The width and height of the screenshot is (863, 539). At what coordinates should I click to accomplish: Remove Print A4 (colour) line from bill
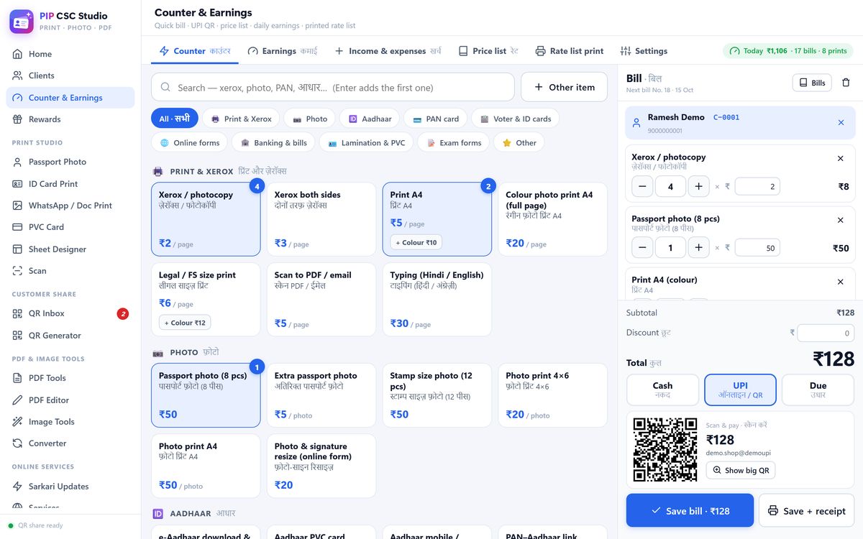coord(841,282)
